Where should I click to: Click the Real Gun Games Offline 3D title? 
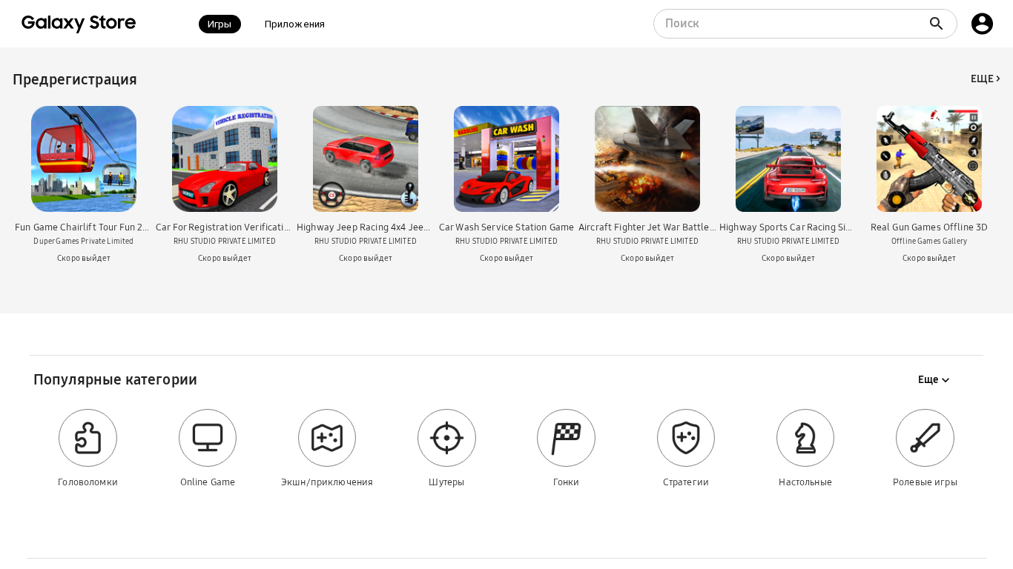(929, 227)
